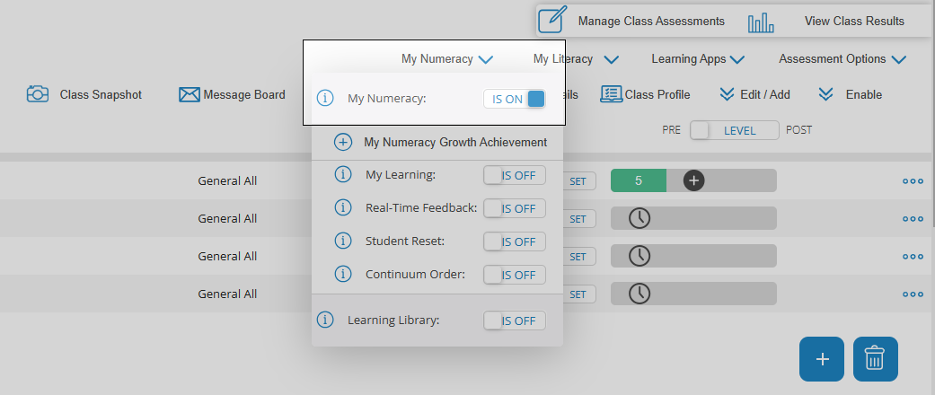Open the My Literacy dropdown
The height and width of the screenshot is (395, 935).
coord(576,59)
